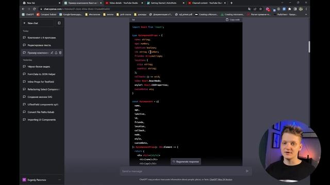Focus the 'Send a message' input

(182, 171)
